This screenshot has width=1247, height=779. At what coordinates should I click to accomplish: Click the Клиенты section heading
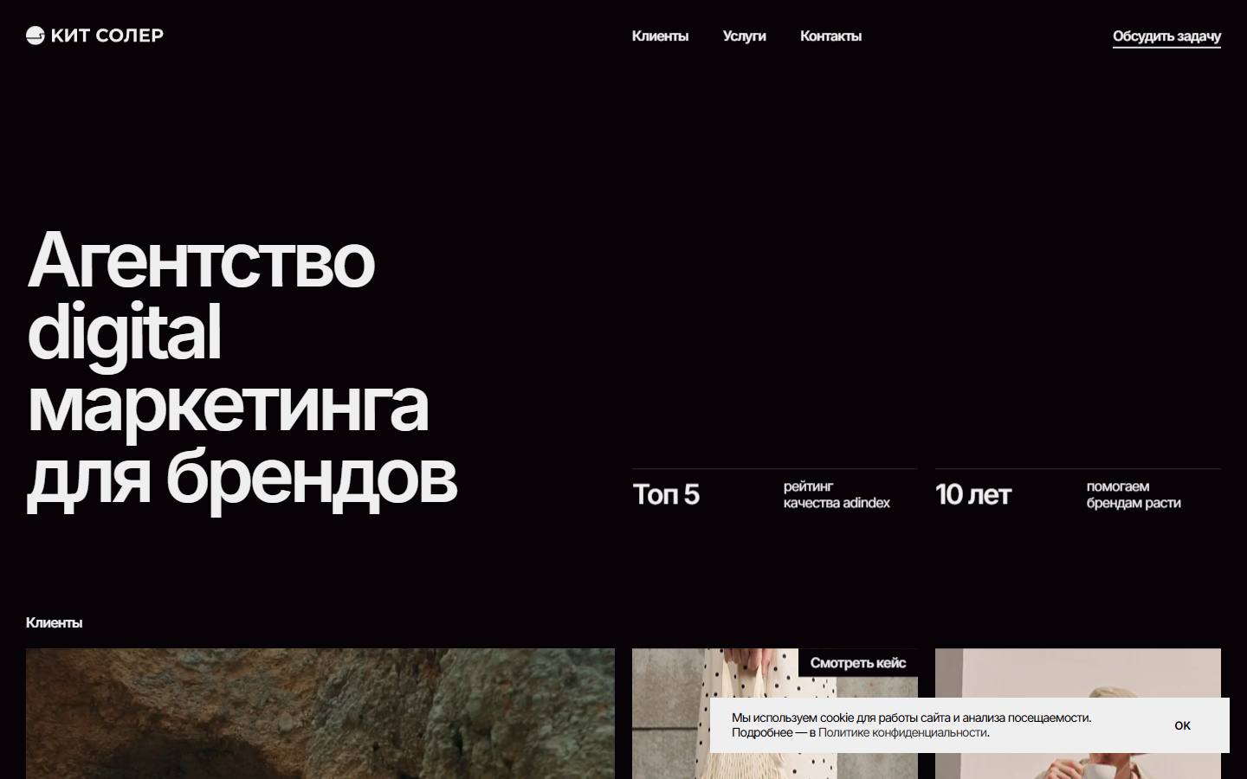pyautogui.click(x=54, y=622)
